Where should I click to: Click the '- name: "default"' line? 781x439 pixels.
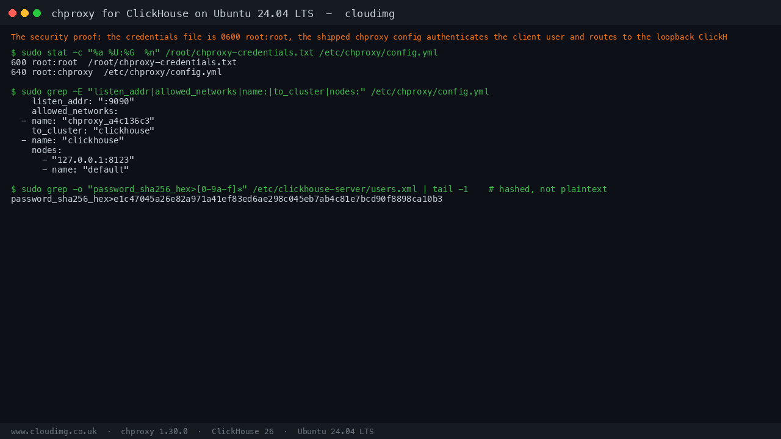[85, 170]
